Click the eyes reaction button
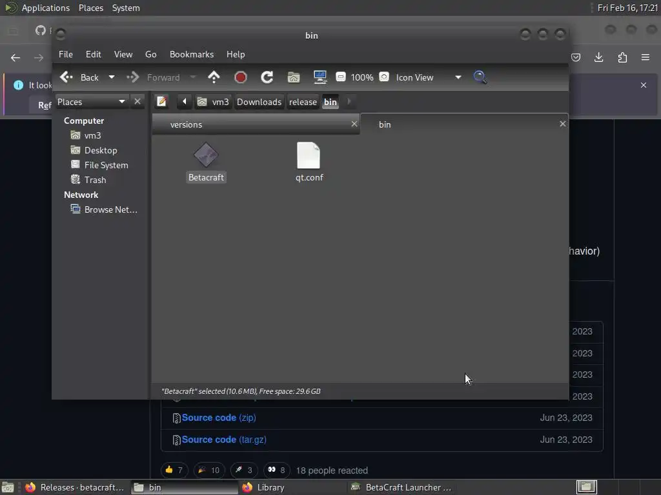Viewport: 661px width, 495px height. [276, 470]
